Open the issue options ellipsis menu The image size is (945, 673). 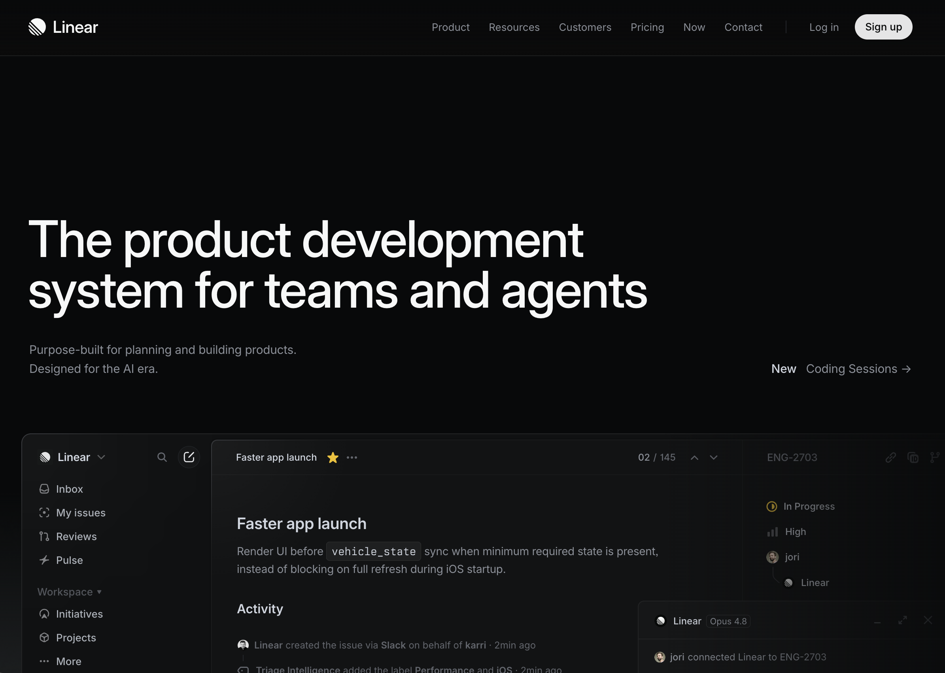coord(352,457)
